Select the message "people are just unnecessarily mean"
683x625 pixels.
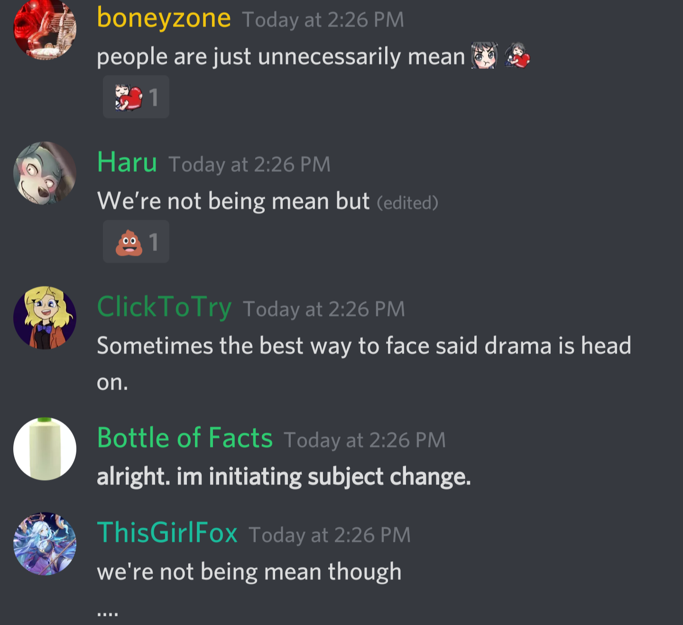[x=281, y=56]
